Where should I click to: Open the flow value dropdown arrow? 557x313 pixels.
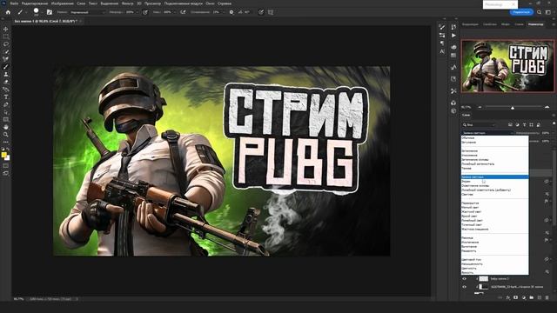coord(176,12)
